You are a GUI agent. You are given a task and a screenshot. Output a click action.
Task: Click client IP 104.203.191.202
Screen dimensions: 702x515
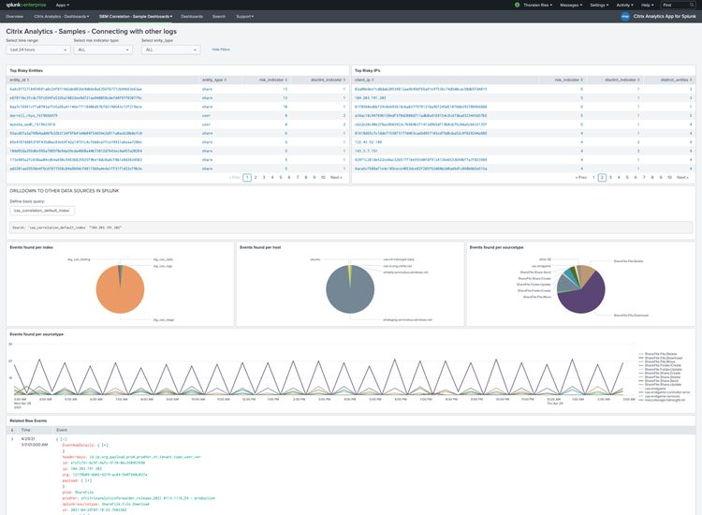[x=371, y=97]
